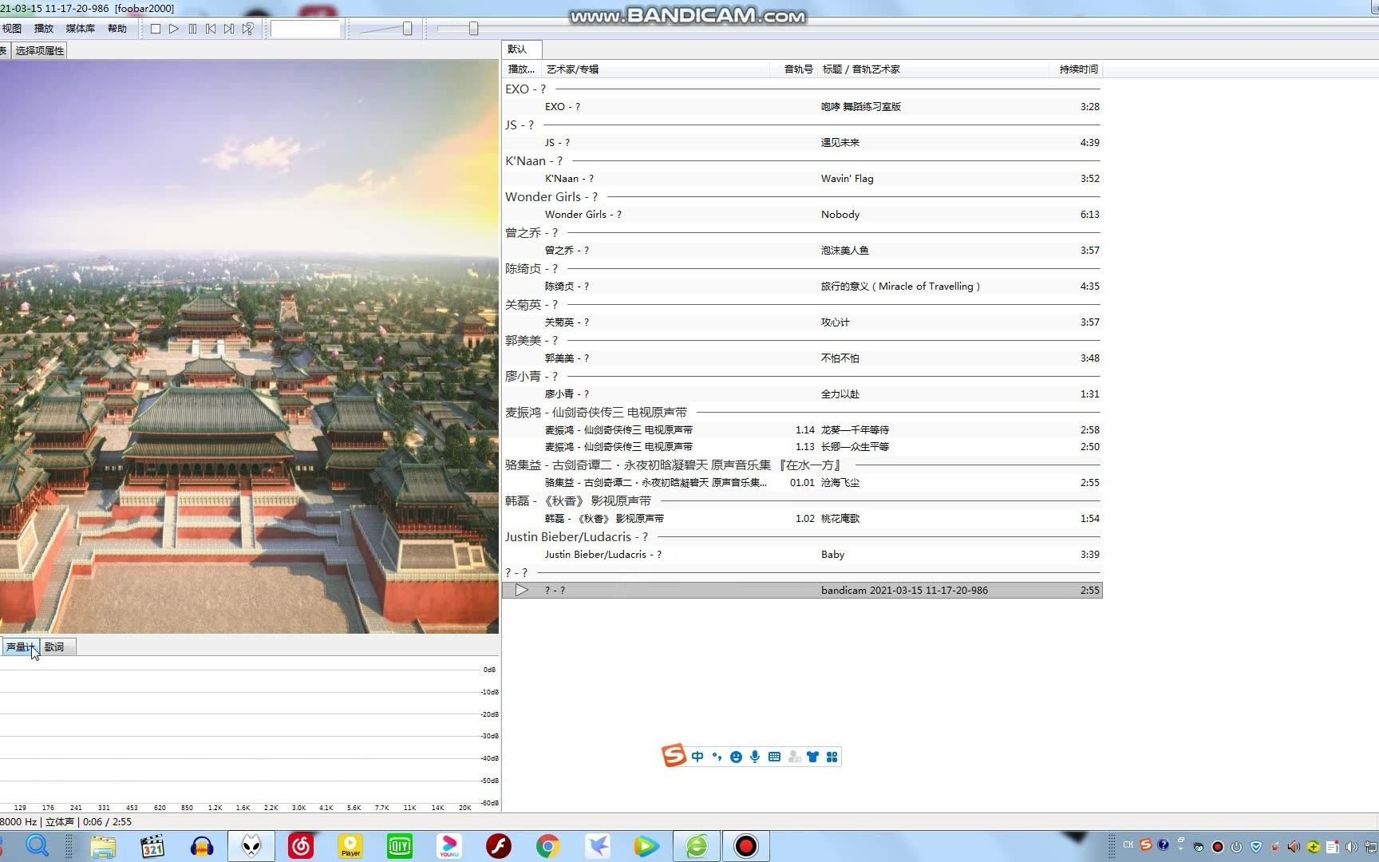Select the track Baby
This screenshot has height=862, width=1379.
802,555
